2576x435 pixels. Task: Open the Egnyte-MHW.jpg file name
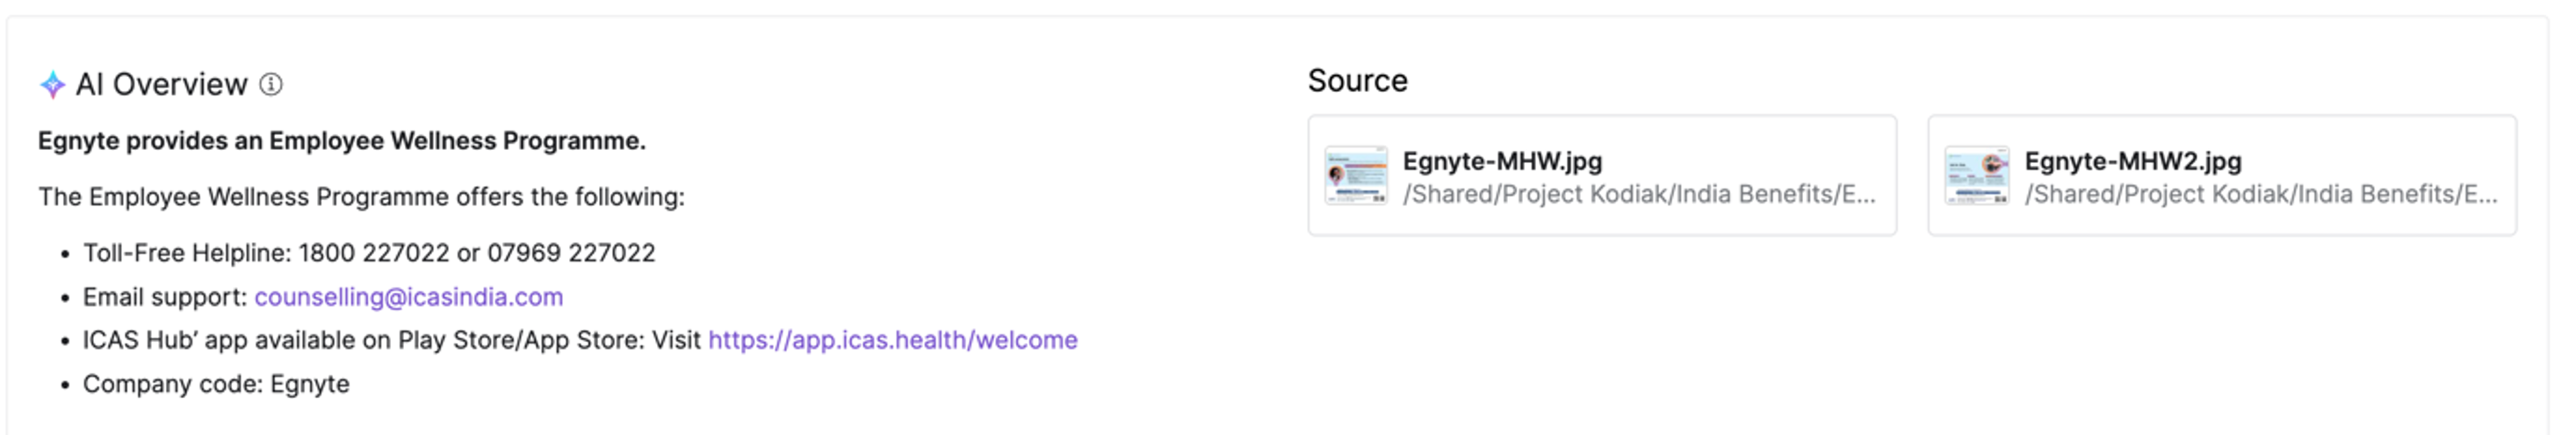1501,161
